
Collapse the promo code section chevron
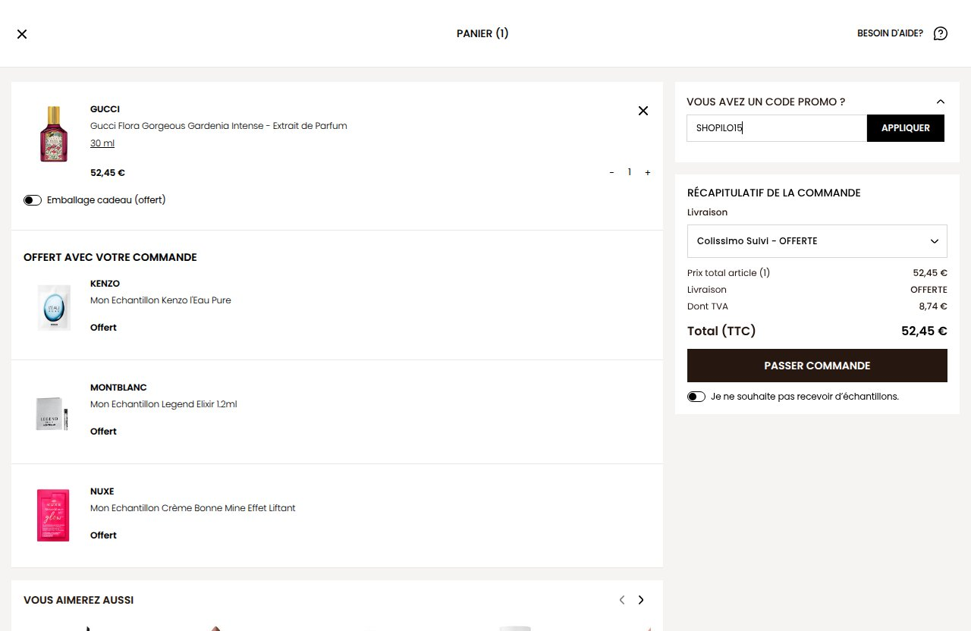[941, 102]
